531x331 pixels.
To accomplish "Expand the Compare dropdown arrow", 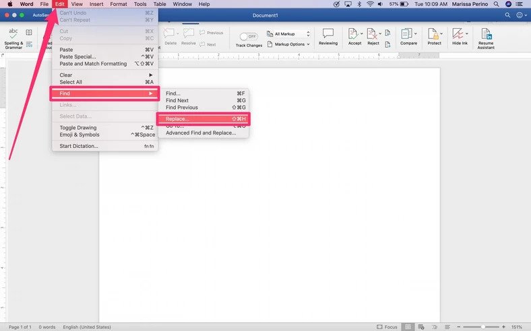I will [416, 34].
